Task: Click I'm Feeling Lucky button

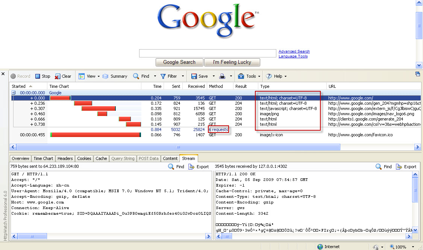Action: click(x=232, y=62)
